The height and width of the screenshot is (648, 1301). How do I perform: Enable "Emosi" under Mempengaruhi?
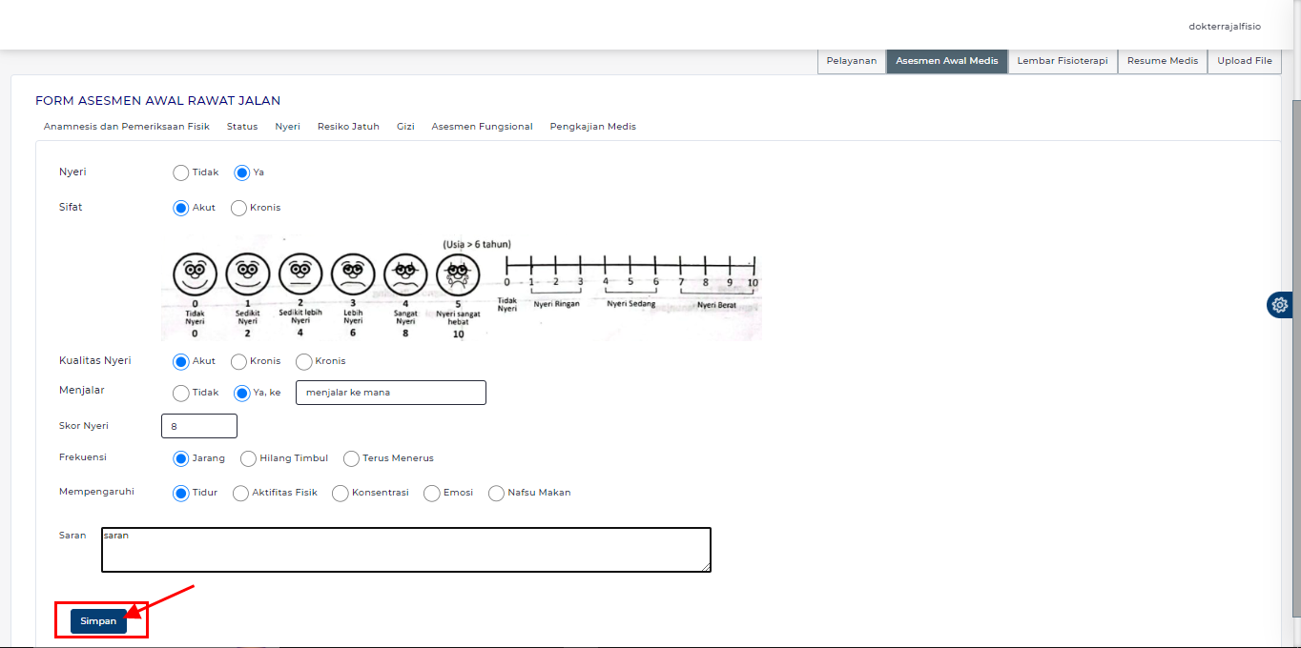click(431, 493)
